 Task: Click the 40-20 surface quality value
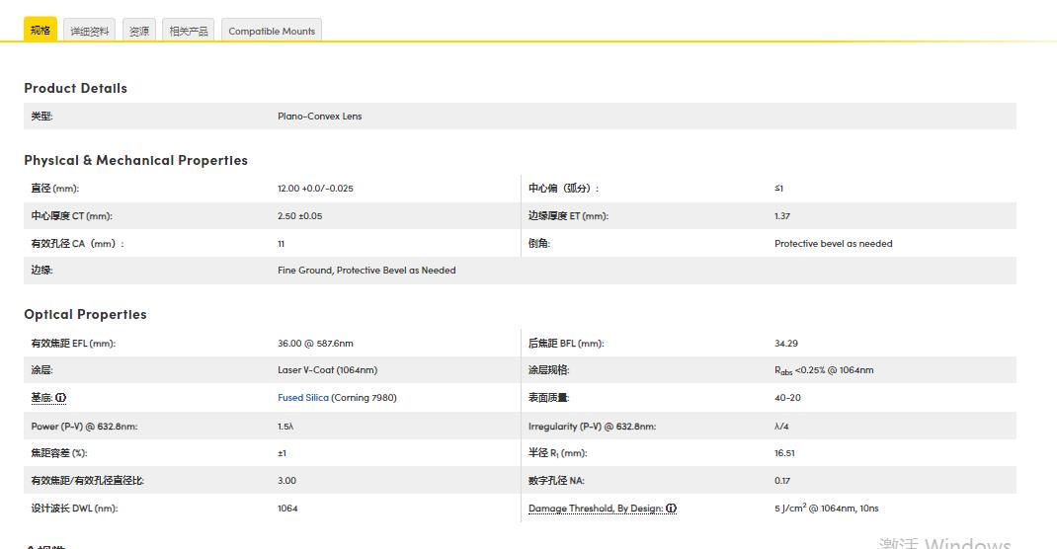[787, 398]
